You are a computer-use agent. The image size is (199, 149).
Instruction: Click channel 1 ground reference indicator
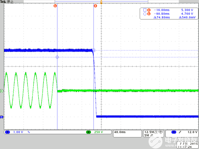coord(2,117)
